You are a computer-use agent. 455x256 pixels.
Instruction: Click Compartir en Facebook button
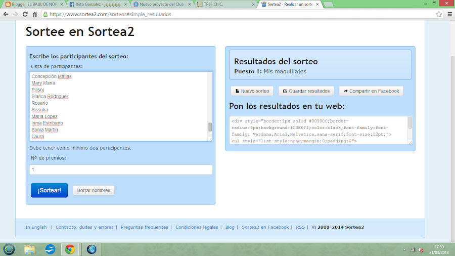(371, 91)
